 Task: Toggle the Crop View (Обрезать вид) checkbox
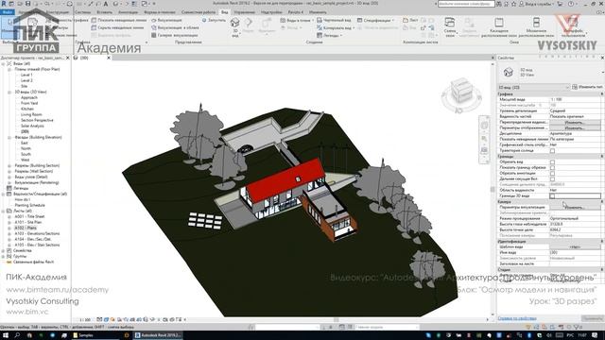coord(552,161)
